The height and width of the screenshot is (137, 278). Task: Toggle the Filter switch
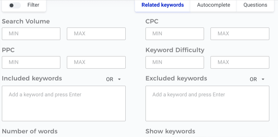[x=15, y=5]
